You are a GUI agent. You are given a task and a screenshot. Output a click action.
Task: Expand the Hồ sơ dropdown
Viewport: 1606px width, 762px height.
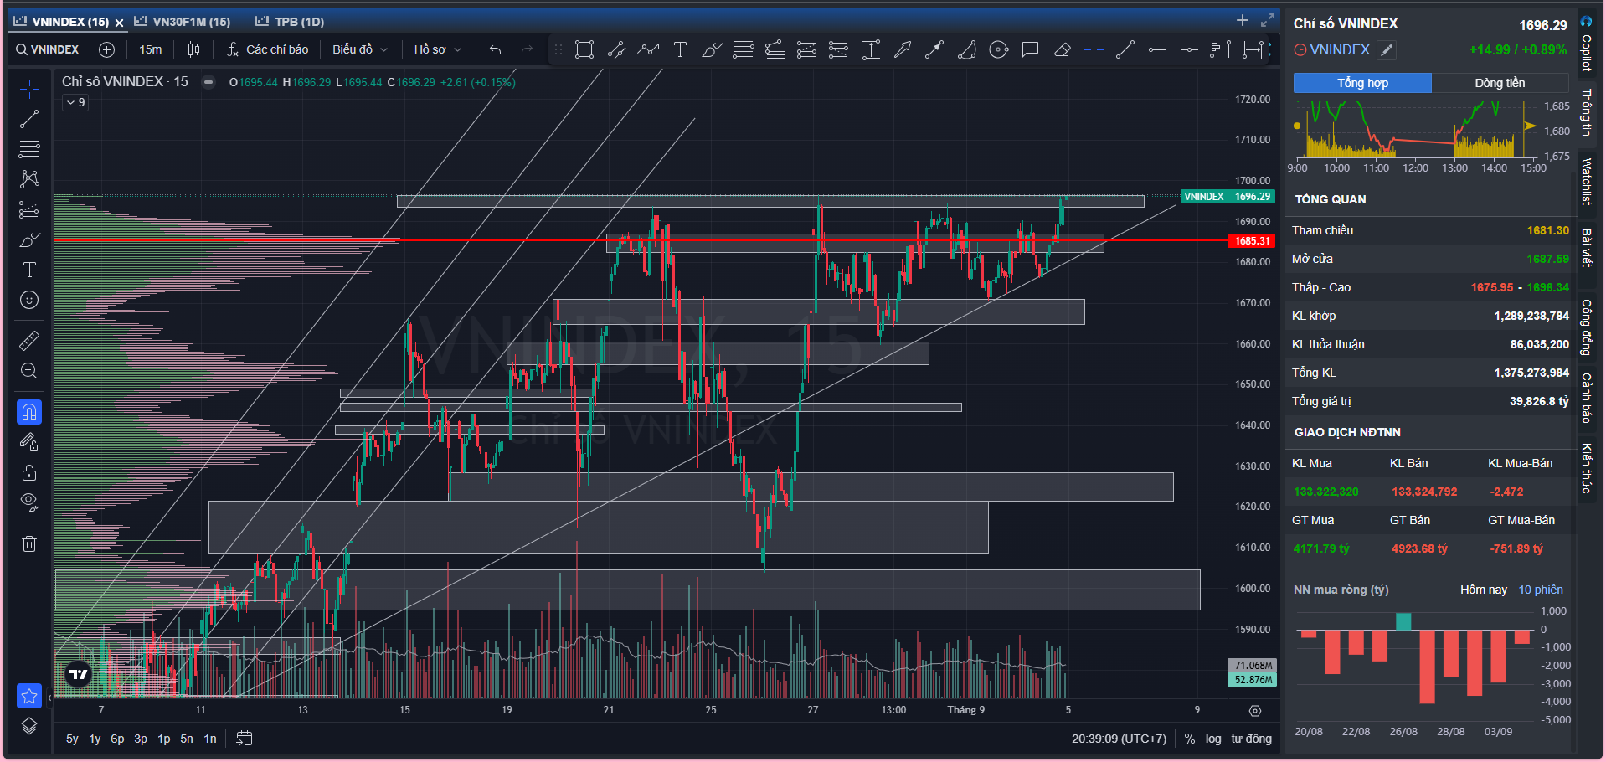(x=437, y=49)
